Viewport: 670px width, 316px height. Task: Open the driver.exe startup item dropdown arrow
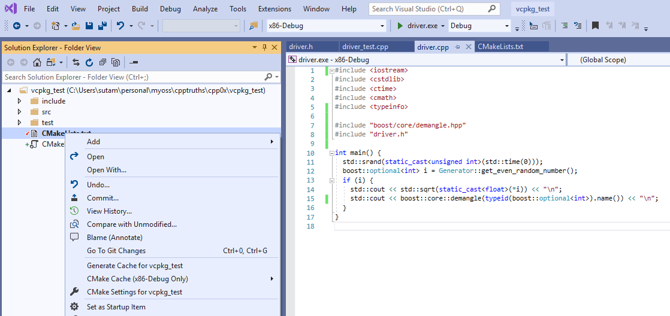(x=443, y=26)
